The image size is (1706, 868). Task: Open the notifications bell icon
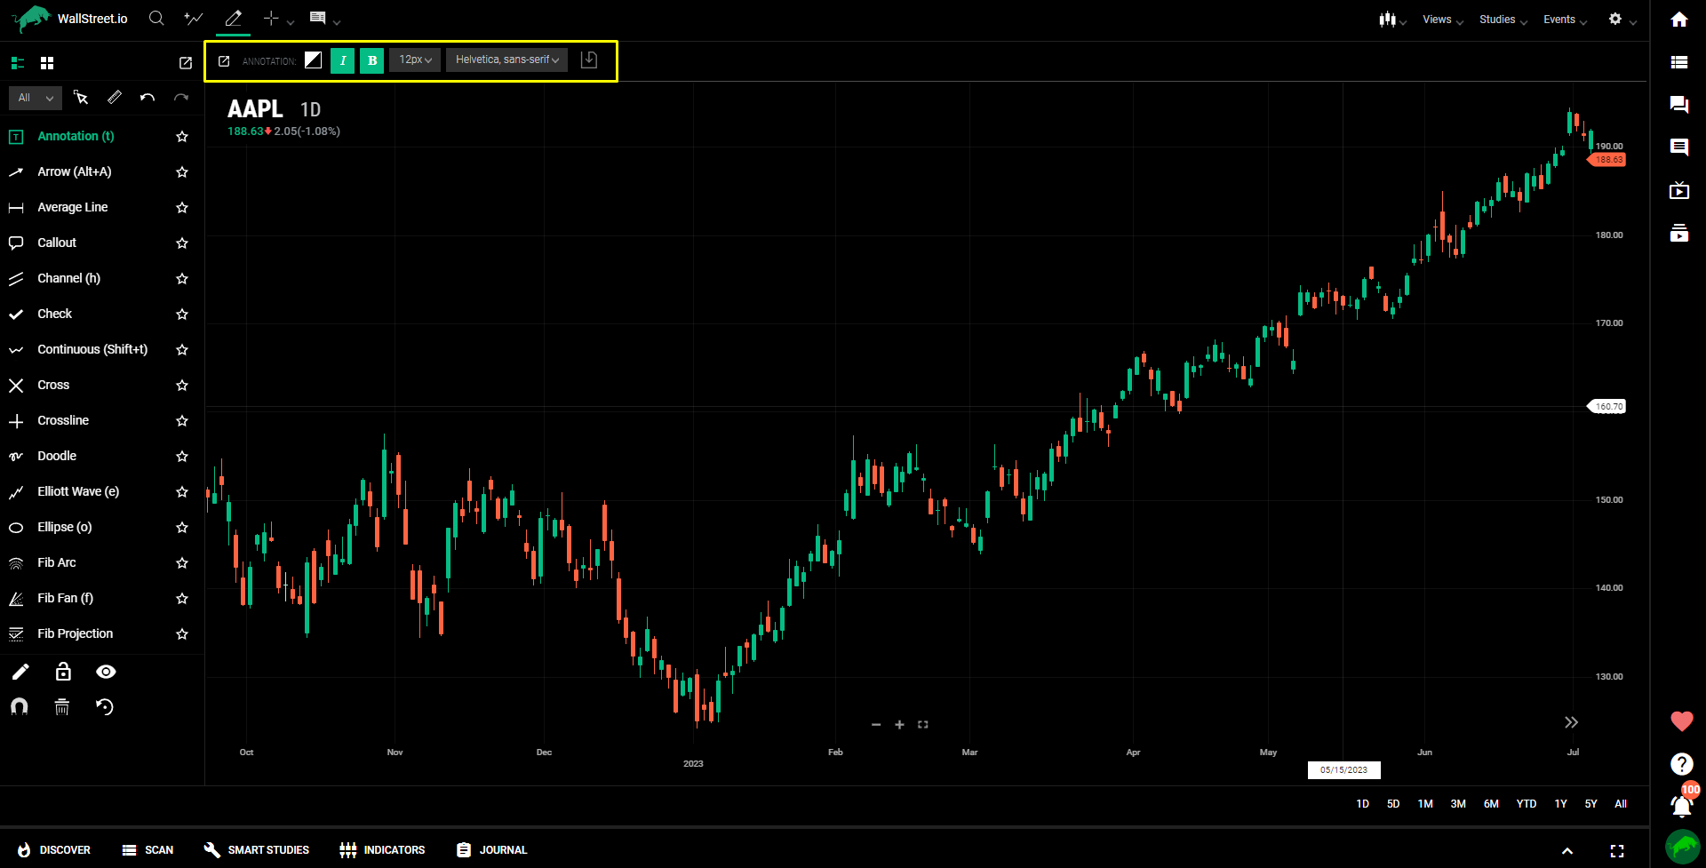(1680, 806)
